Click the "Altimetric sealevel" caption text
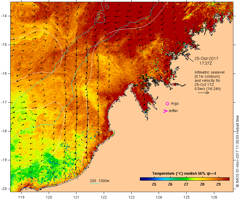The image size is (241, 200). tap(210, 72)
